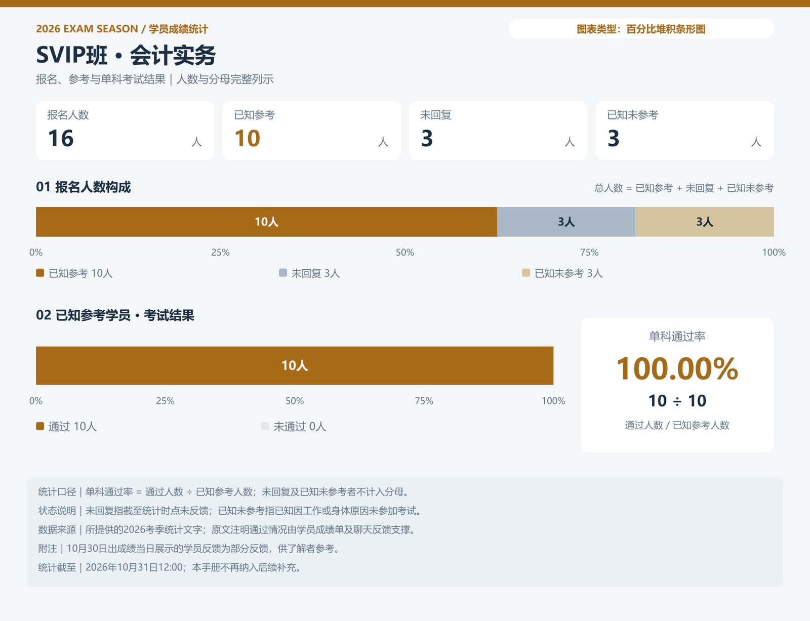Select the 已知未参考 3 summary card

(684, 131)
